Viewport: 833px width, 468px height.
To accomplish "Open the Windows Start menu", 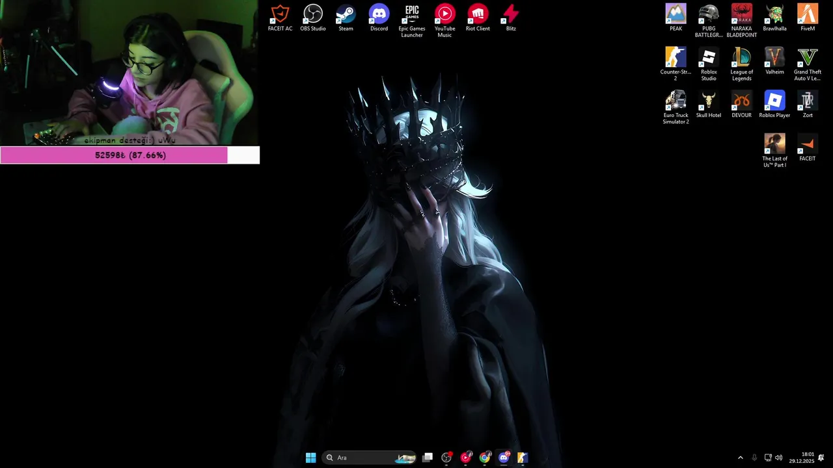I will tap(310, 458).
